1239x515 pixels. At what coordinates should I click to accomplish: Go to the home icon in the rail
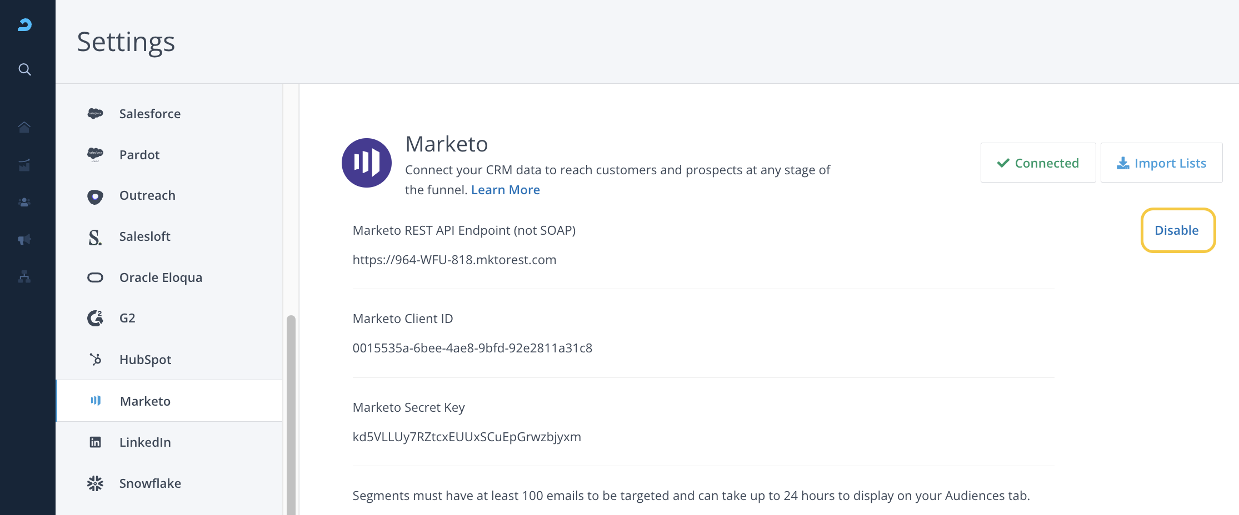pyautogui.click(x=24, y=127)
